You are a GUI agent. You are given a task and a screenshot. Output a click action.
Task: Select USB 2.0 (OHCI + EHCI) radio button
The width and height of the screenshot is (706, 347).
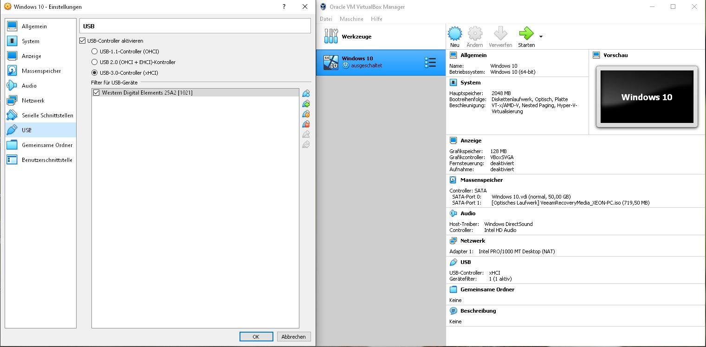pos(95,62)
